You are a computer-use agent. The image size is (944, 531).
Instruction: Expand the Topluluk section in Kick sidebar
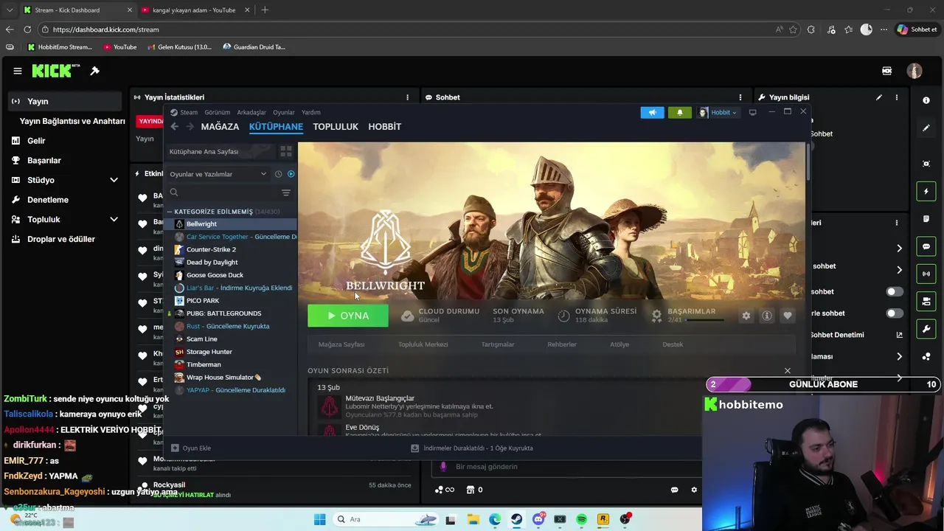coord(114,219)
